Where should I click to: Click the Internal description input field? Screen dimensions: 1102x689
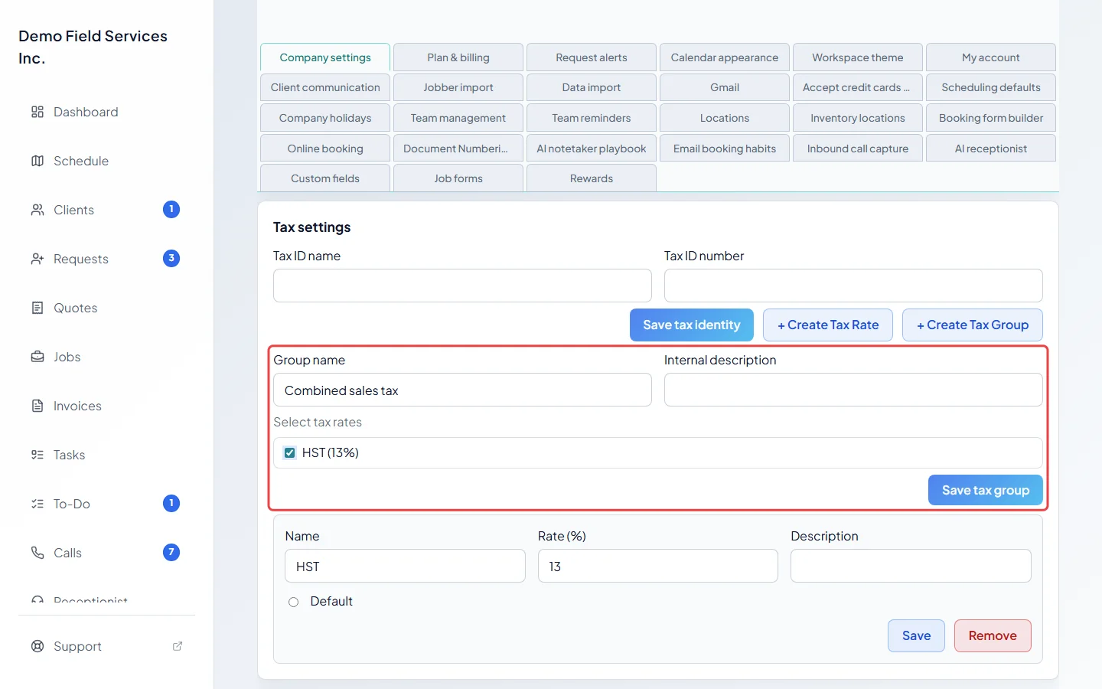coord(853,390)
